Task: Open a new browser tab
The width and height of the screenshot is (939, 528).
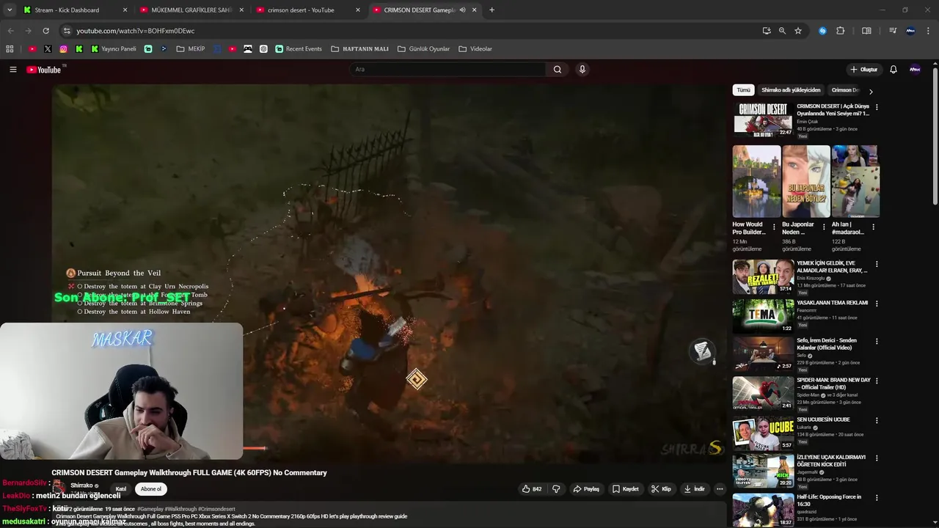Action: (x=492, y=10)
